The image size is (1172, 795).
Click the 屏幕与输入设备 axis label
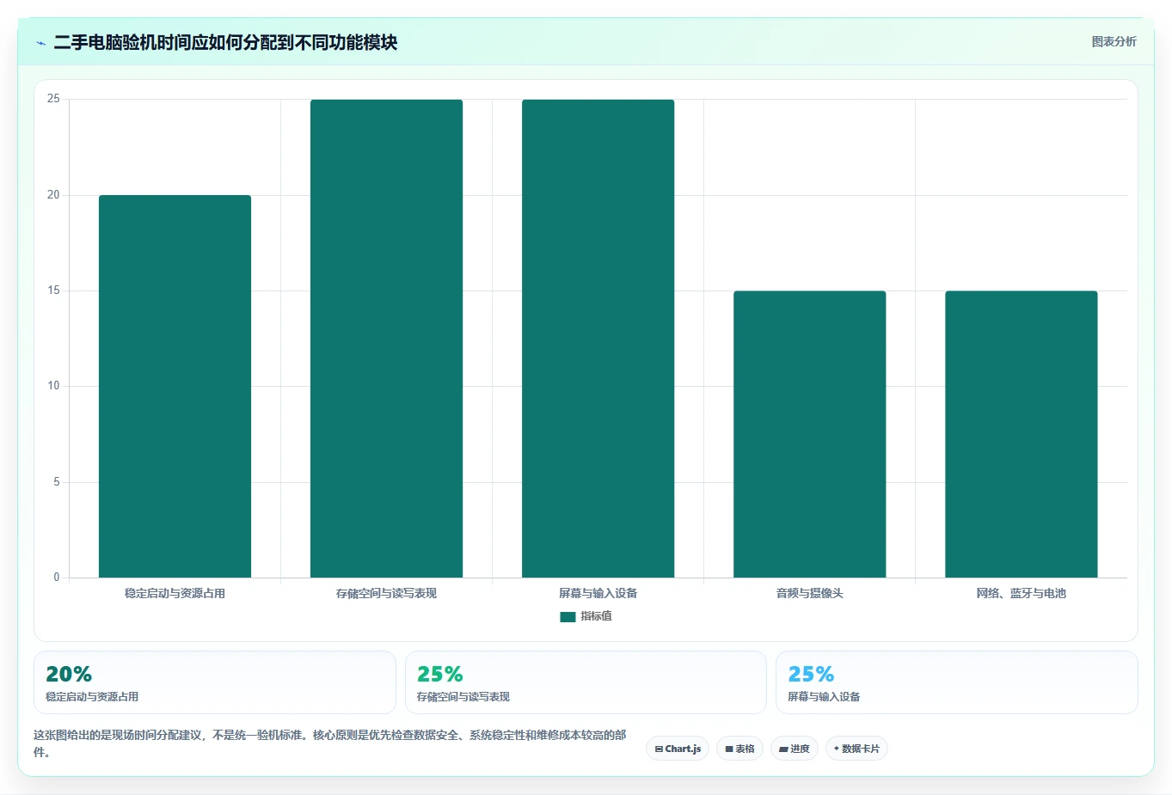(x=598, y=593)
